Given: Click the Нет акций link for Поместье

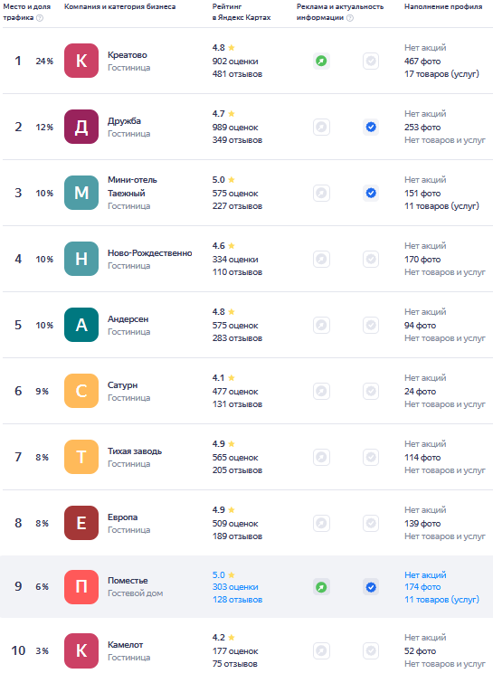Looking at the screenshot, I should tap(425, 575).
